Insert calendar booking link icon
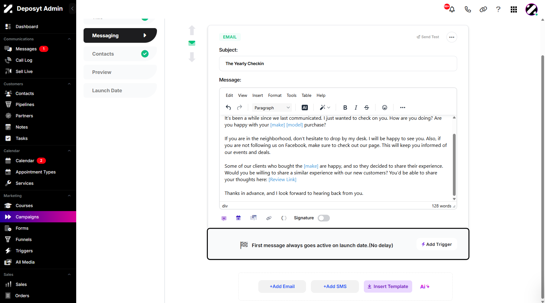The image size is (545, 303). [x=238, y=218]
